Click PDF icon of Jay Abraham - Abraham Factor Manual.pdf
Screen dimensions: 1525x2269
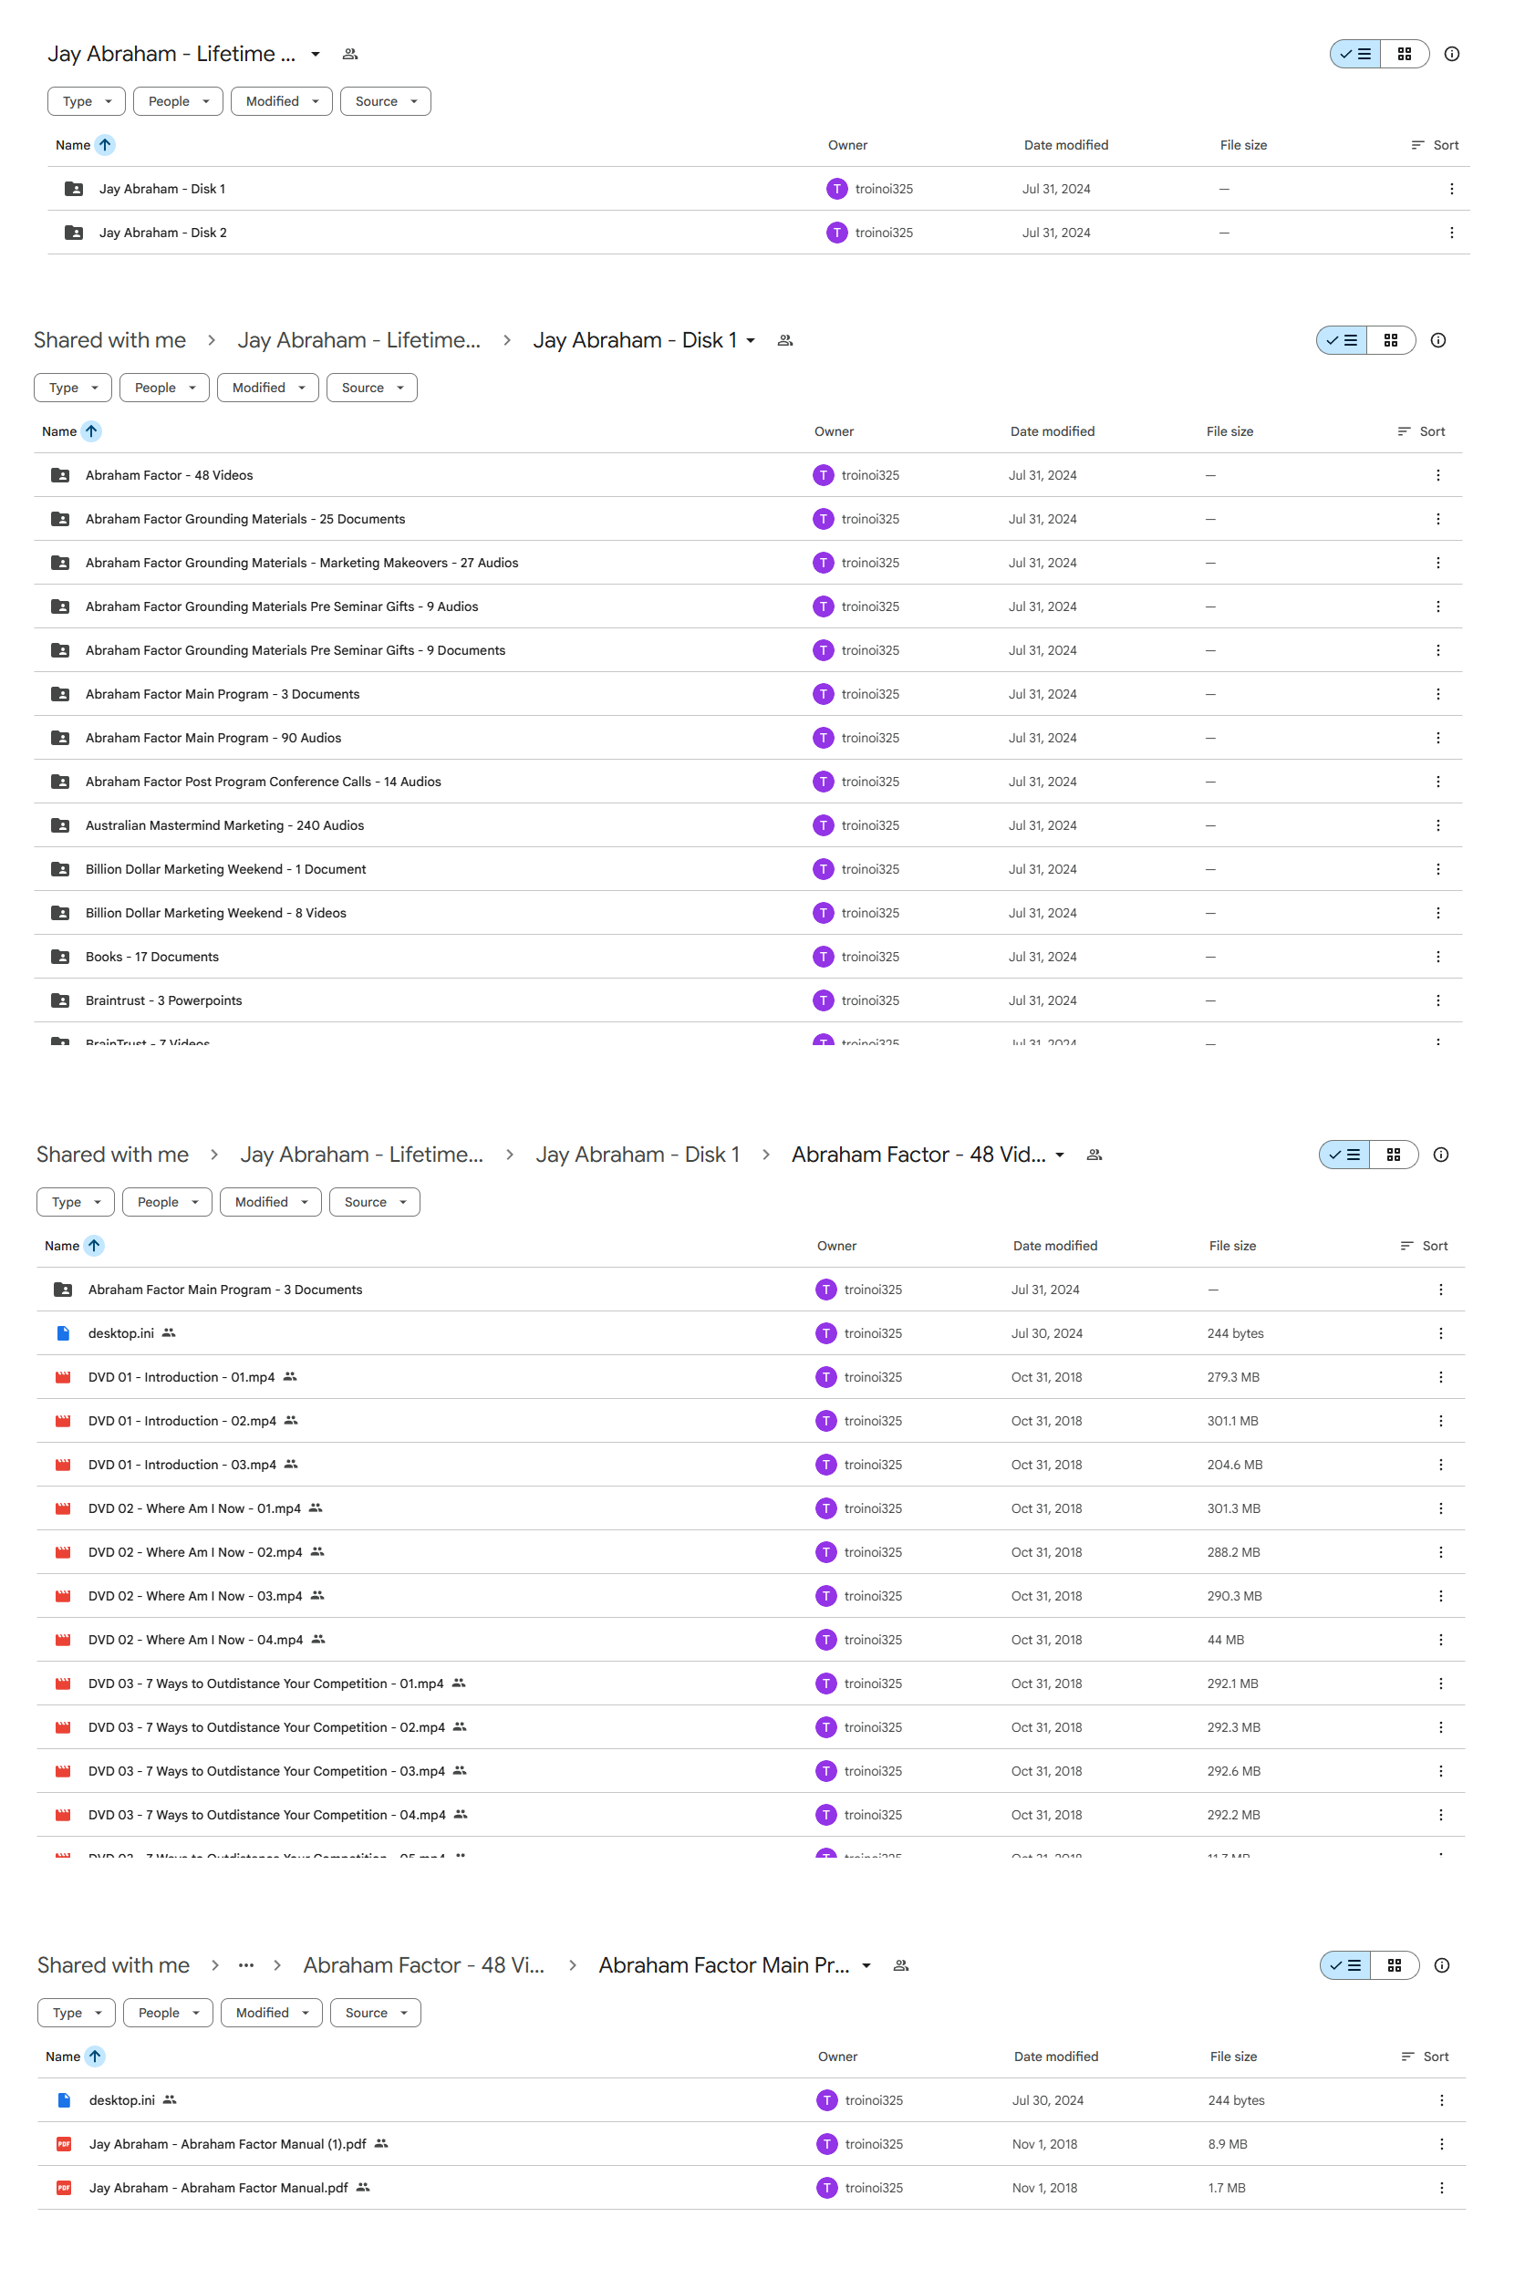click(x=64, y=2187)
